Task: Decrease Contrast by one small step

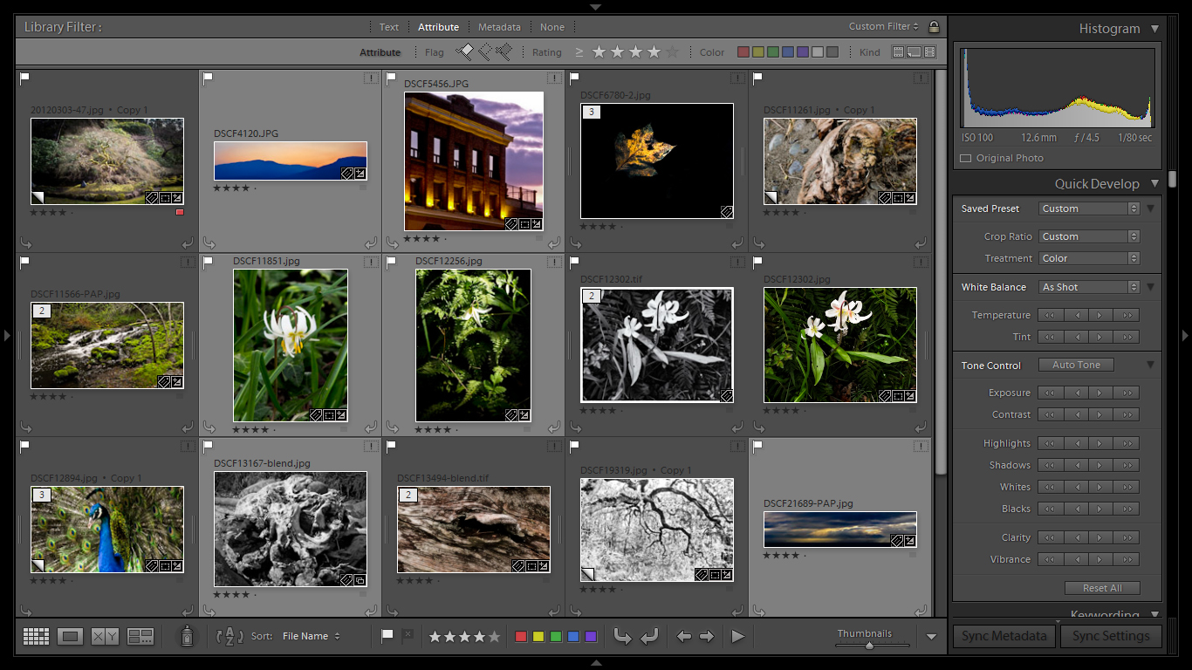Action: click(1077, 414)
